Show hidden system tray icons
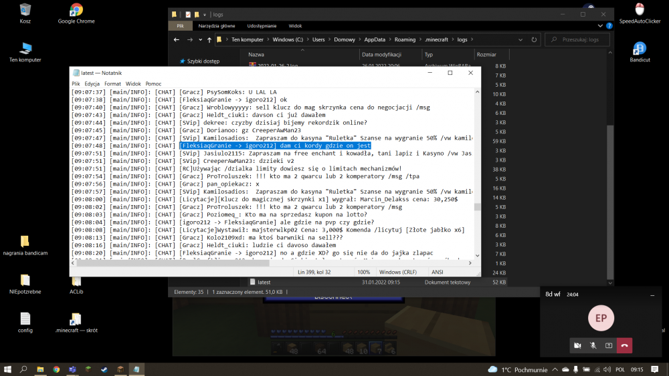The image size is (669, 376). 554,369
